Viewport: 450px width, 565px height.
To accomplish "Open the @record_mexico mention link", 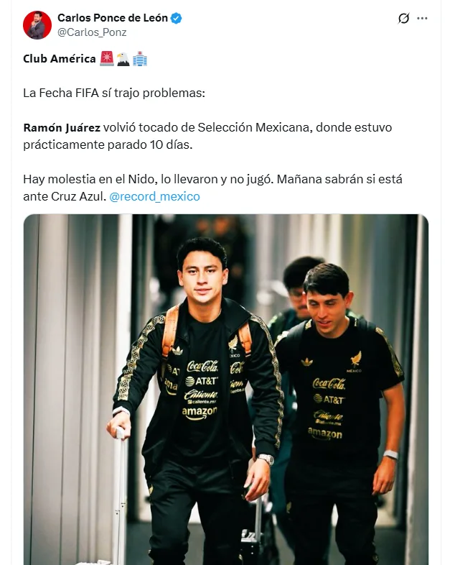I will [x=155, y=196].
